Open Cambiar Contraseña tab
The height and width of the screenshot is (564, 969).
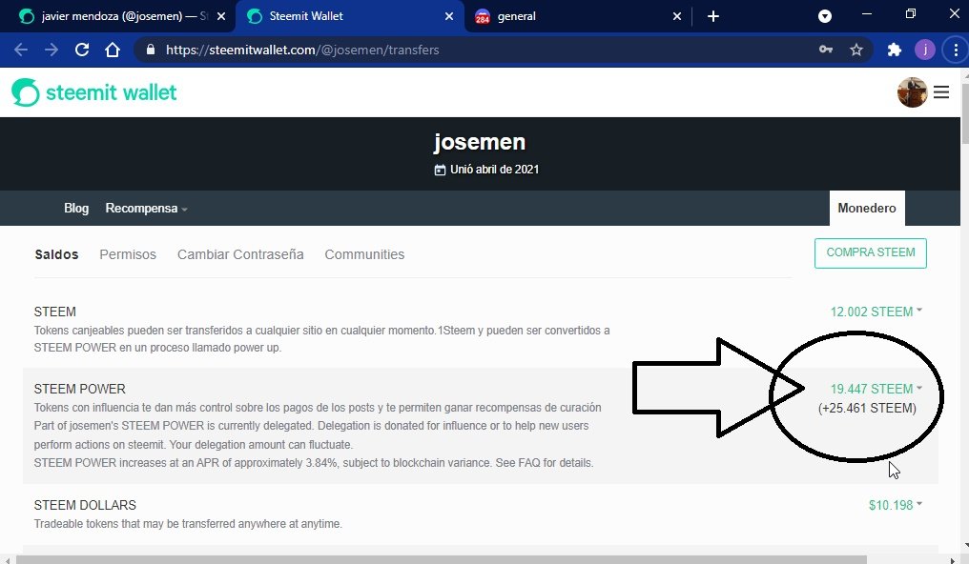(x=240, y=254)
